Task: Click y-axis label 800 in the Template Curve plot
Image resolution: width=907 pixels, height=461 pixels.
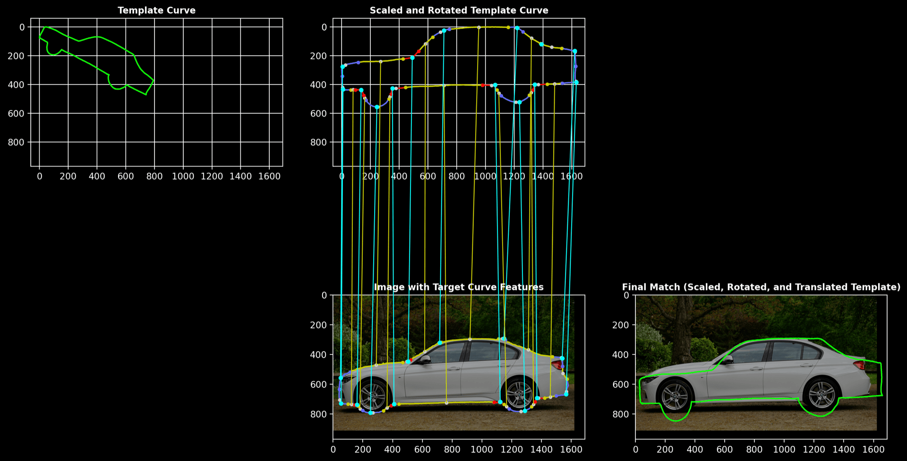Action: 16,142
